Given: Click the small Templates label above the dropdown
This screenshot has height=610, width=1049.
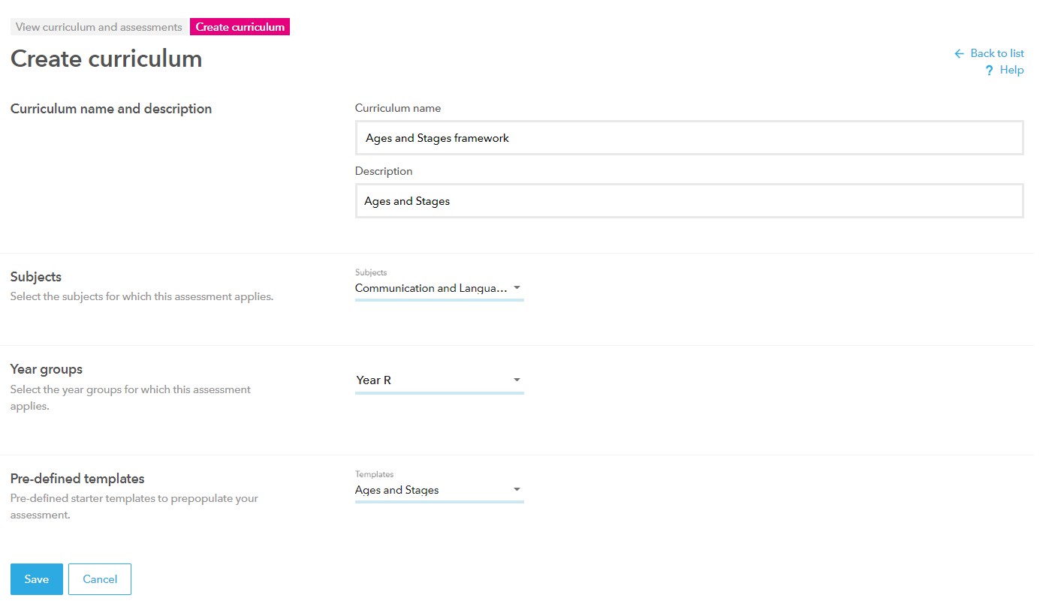Looking at the screenshot, I should pyautogui.click(x=374, y=474).
